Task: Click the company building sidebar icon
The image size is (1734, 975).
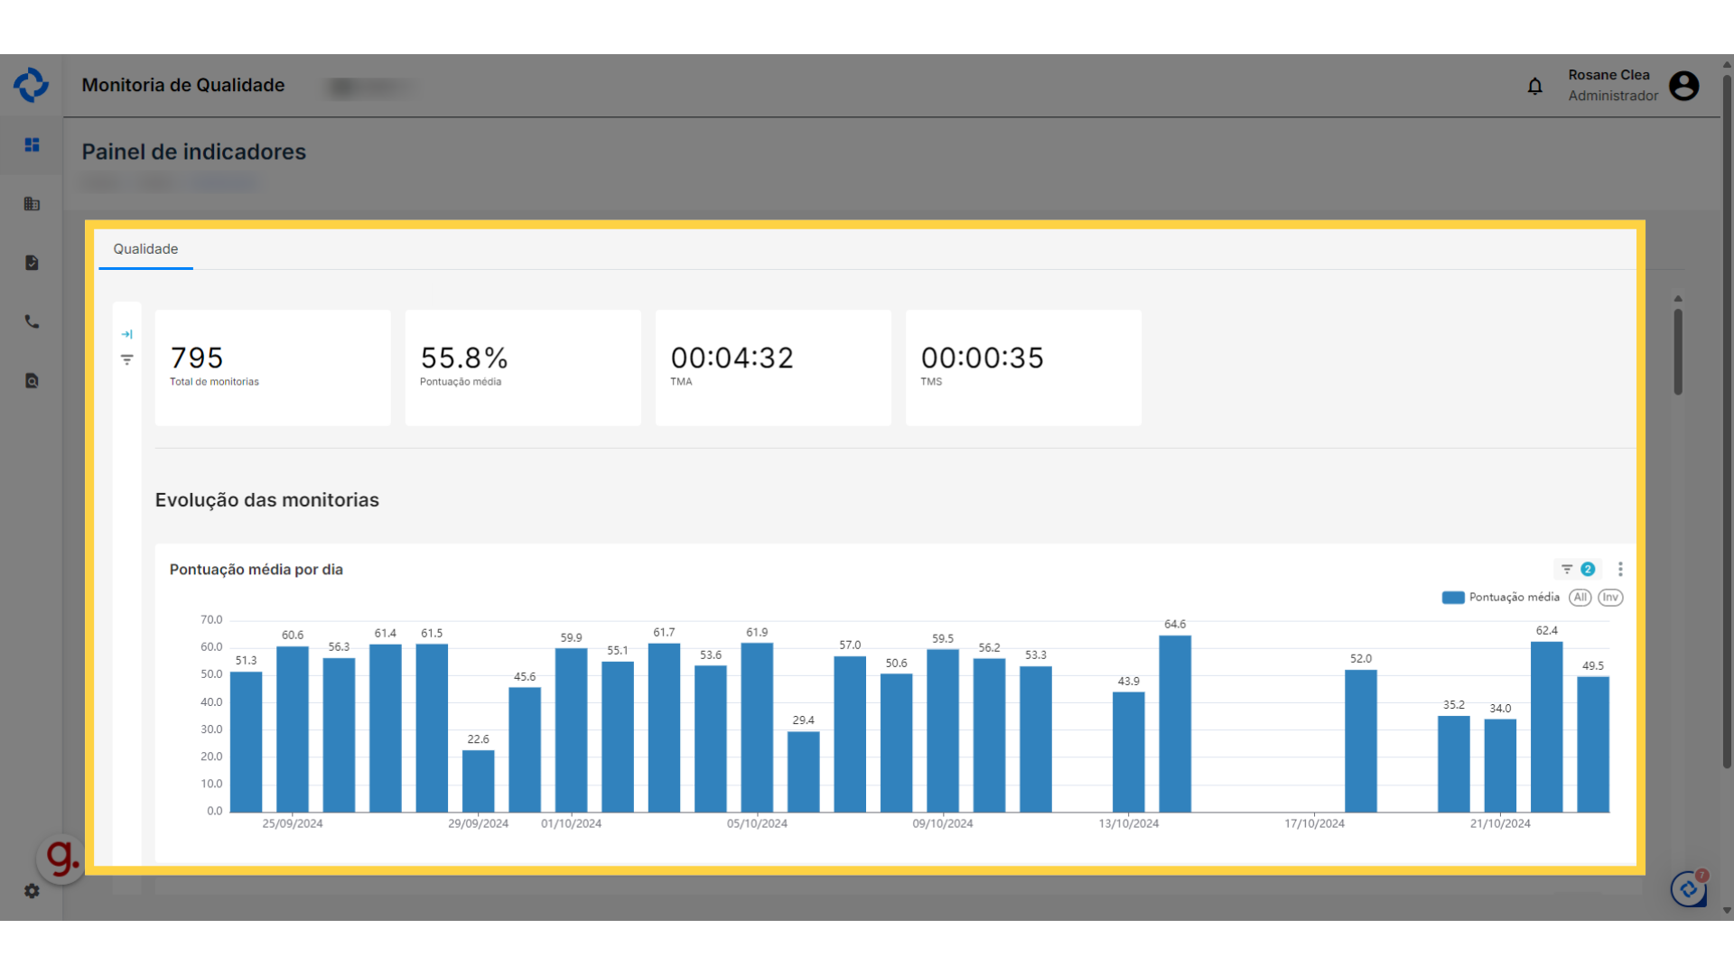Action: pos(32,204)
